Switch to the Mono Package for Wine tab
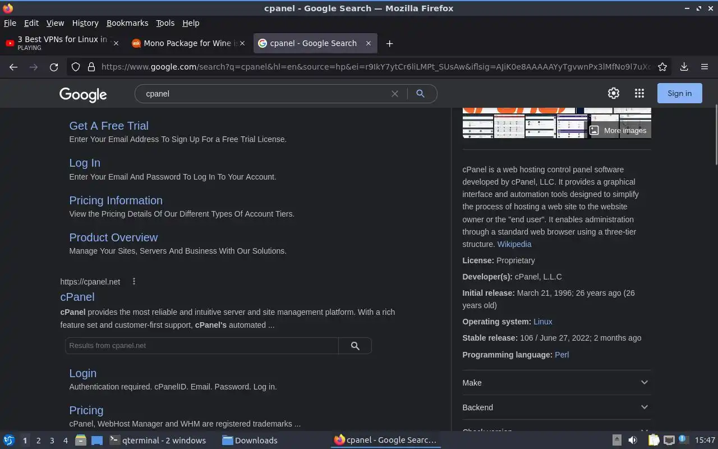The width and height of the screenshot is (718, 449). (189, 43)
